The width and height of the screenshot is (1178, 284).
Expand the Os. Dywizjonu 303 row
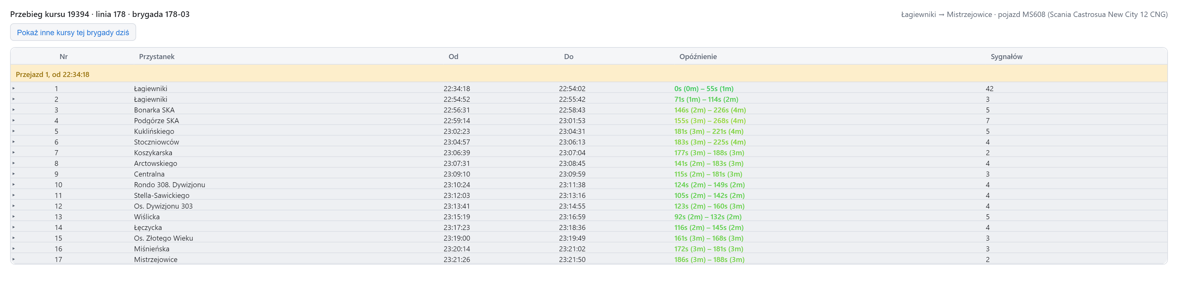coord(14,206)
